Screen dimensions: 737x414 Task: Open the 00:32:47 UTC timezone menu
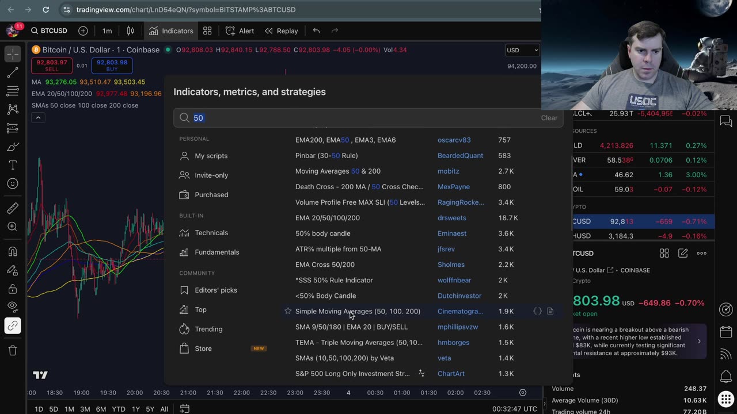515,409
